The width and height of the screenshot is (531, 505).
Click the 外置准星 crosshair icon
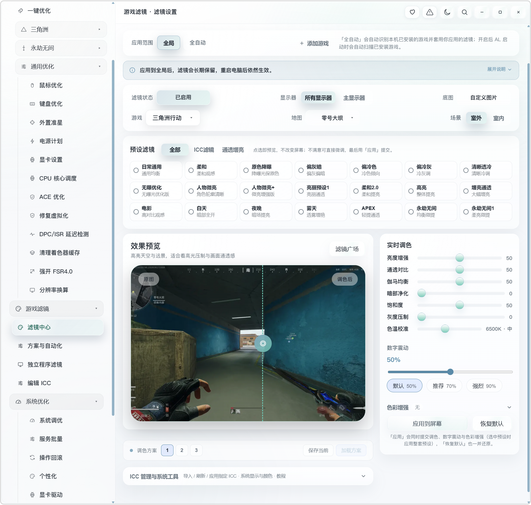point(32,122)
